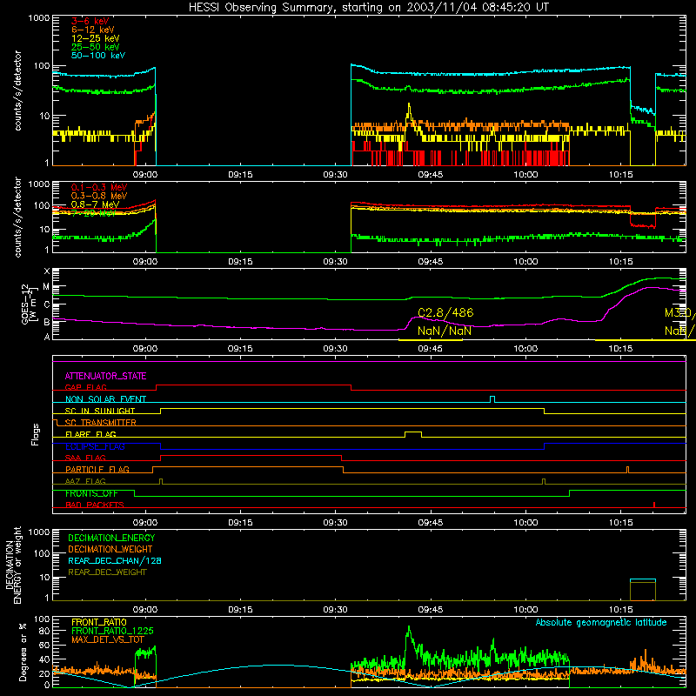The image size is (696, 696).
Task: Select the 3-6 keV legend label
Action: click(x=90, y=21)
